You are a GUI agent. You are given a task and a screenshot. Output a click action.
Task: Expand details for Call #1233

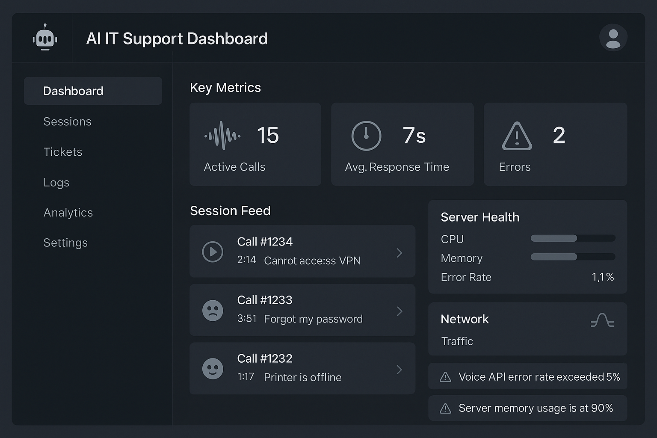coord(399,311)
